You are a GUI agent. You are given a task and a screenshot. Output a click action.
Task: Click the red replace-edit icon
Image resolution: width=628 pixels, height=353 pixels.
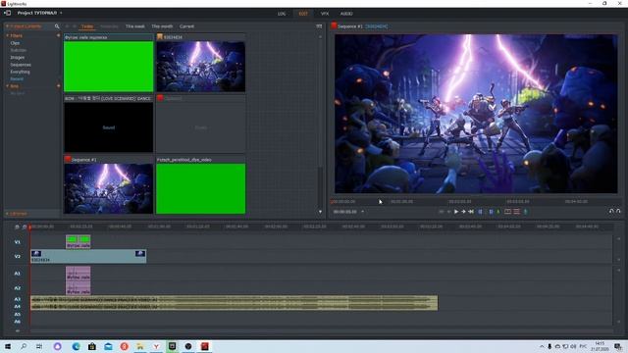508,212
